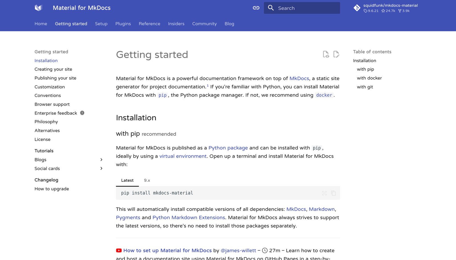Expand the Social cards sidebar section
This screenshot has width=456, height=260.
point(101,168)
